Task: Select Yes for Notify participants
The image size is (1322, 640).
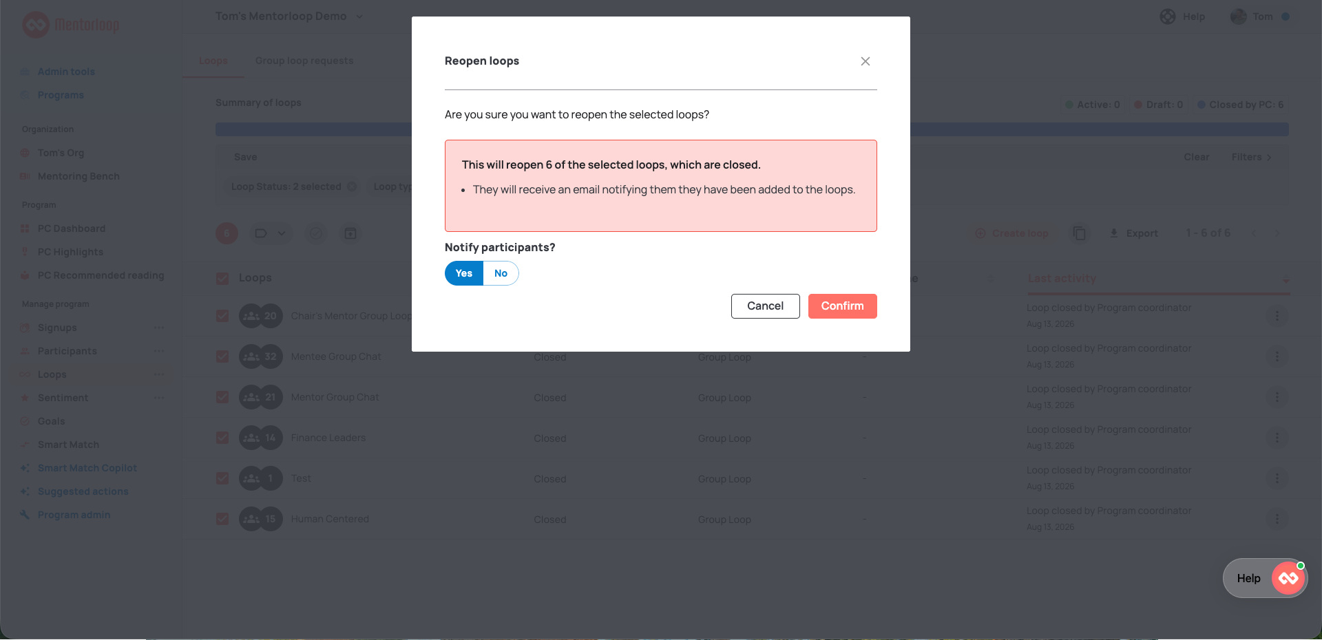Action: 464,273
